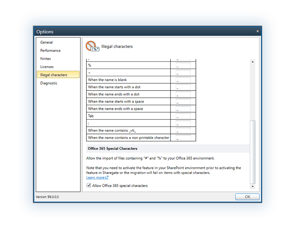Click the vertical scrollbar thumb

(252, 152)
